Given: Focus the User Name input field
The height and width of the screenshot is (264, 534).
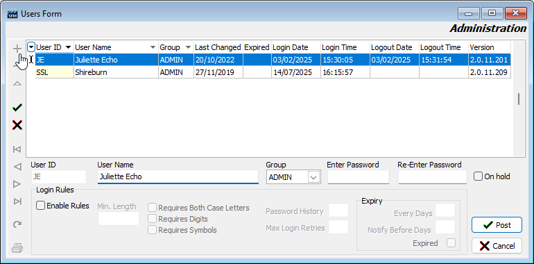Looking at the screenshot, I should pyautogui.click(x=178, y=176).
